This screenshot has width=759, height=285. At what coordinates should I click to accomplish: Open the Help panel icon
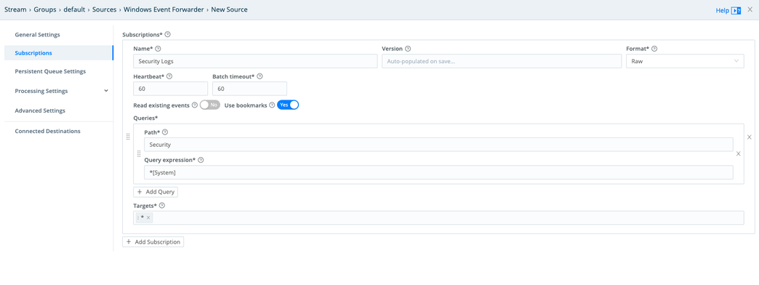click(736, 10)
